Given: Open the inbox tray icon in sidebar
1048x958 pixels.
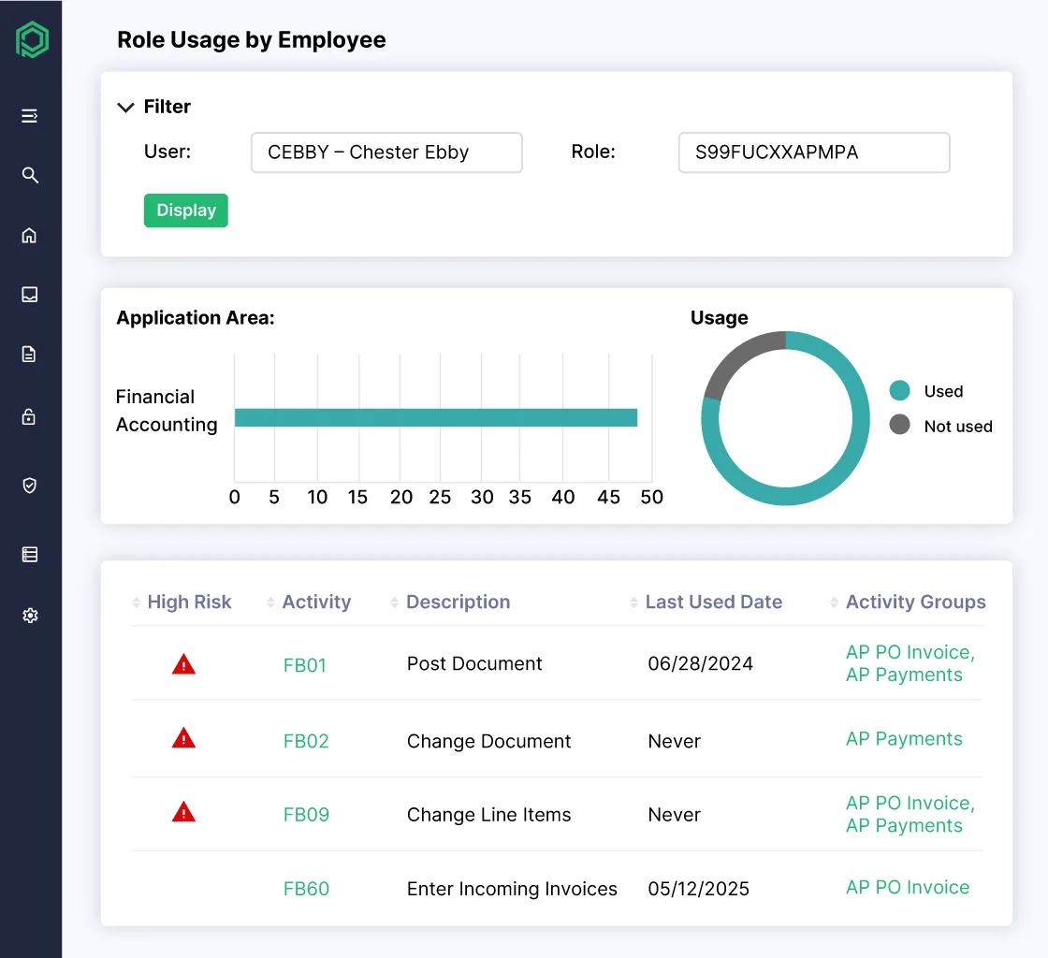Looking at the screenshot, I should (29, 295).
